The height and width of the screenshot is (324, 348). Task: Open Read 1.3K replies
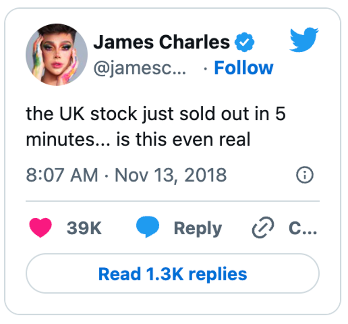(173, 273)
